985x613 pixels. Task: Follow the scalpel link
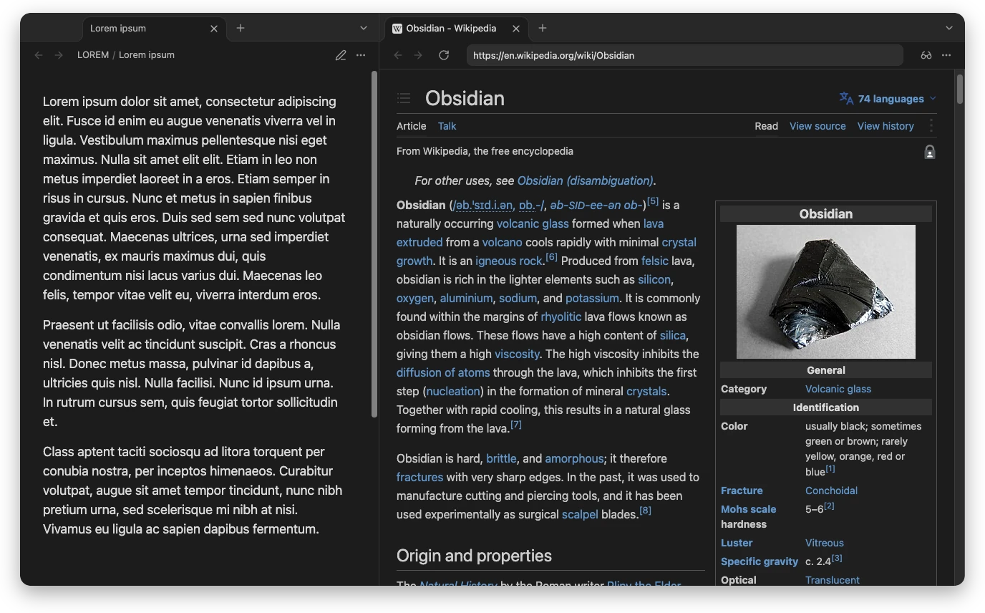(x=580, y=514)
